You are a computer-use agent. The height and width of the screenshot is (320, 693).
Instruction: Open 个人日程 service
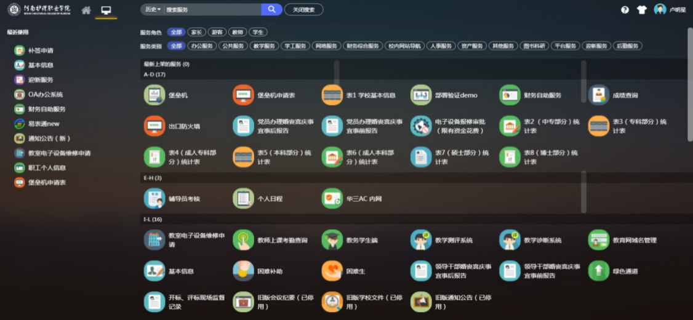[x=258, y=198]
